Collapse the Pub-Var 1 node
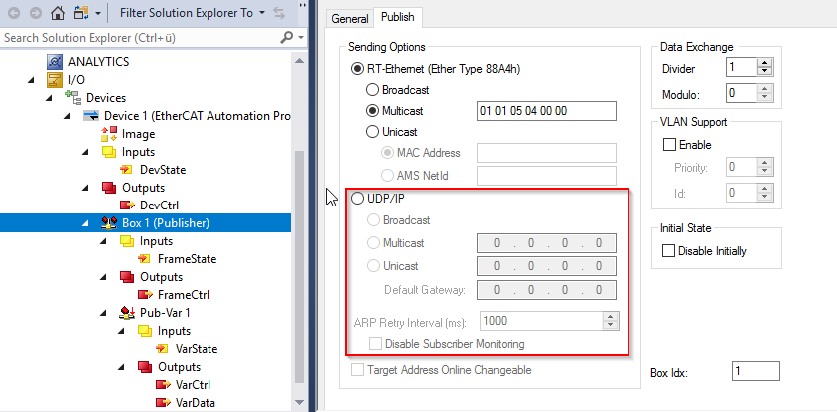The width and height of the screenshot is (837, 412). [104, 313]
